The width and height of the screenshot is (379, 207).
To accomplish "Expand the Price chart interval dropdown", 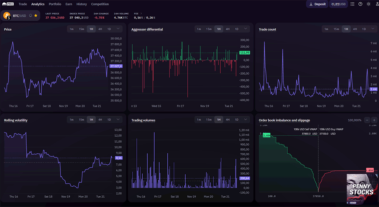I will point(118,29).
